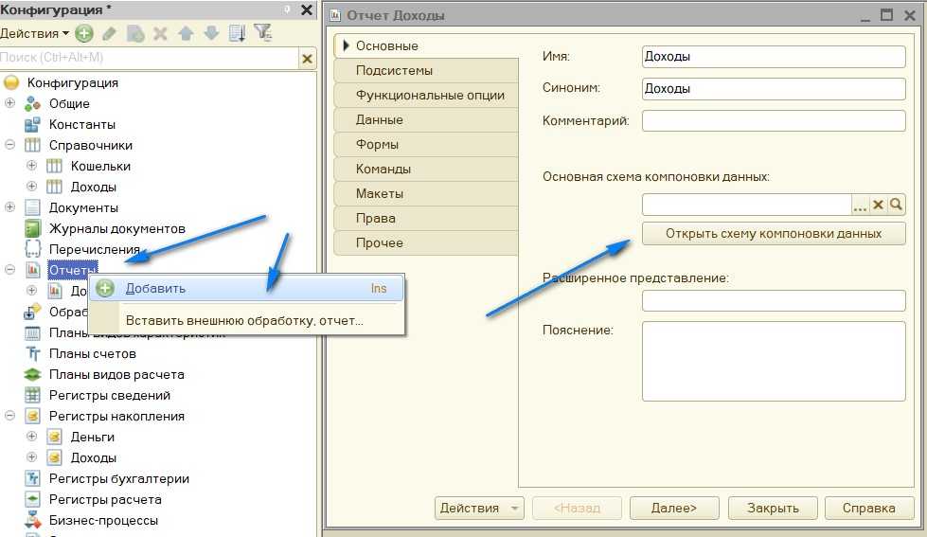Switch to the Команды tab
Viewport: 927px width, 537px height.
(426, 170)
